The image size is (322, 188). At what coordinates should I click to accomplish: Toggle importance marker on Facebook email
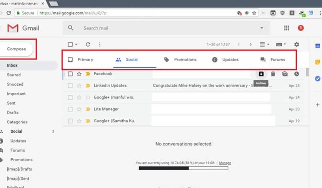point(88,74)
